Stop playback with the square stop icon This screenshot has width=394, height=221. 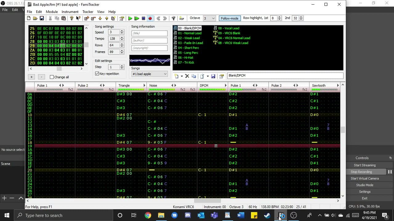point(143,18)
